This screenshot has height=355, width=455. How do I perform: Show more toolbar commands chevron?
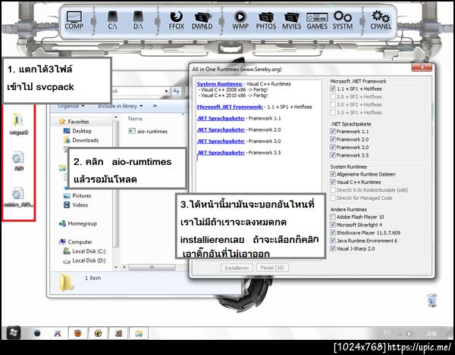(x=155, y=106)
